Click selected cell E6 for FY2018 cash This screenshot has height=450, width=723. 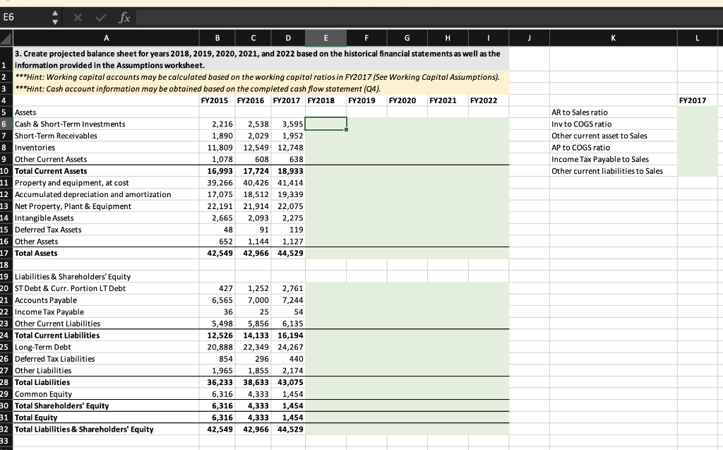(x=325, y=124)
